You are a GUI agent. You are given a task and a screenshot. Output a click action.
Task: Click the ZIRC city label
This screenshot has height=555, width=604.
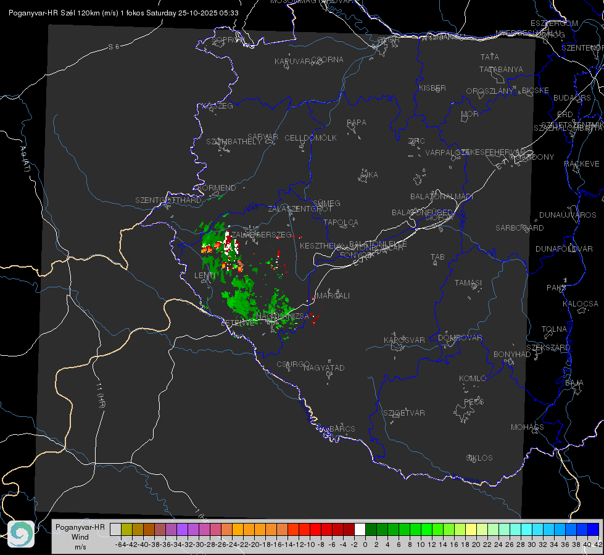[416, 141]
